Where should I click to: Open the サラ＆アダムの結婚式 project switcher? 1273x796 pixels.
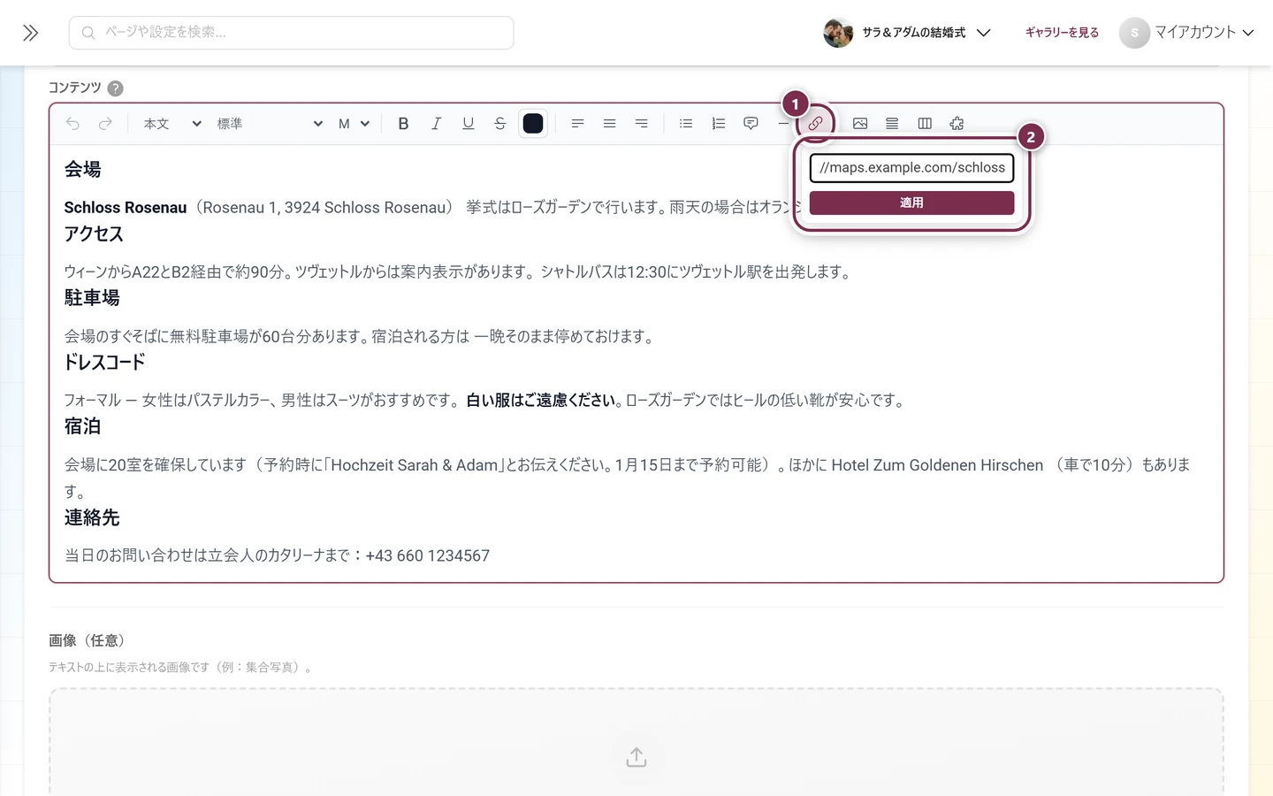tap(907, 33)
